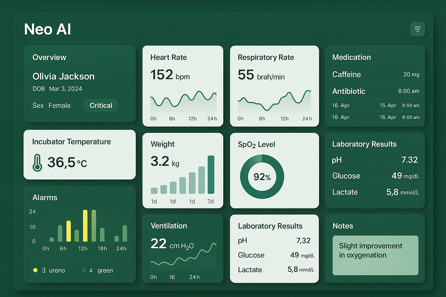Toggle the Critical status badge for Olivia Jackson
This screenshot has height=297, width=446.
[100, 105]
